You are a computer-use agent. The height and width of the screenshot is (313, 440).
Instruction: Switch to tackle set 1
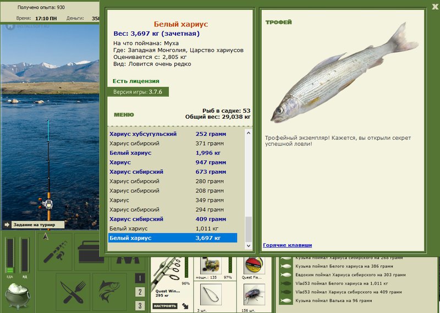click(140, 278)
